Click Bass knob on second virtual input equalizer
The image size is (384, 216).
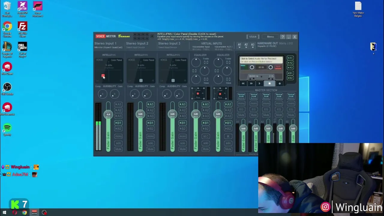tap(218, 79)
